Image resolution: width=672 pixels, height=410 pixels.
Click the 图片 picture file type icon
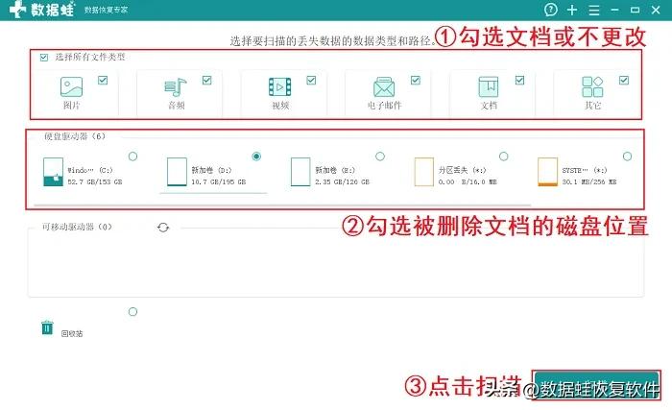click(x=71, y=86)
